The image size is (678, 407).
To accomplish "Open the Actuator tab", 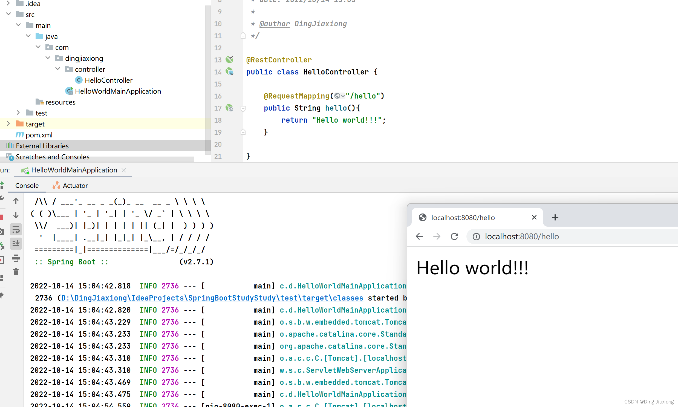I will point(70,185).
